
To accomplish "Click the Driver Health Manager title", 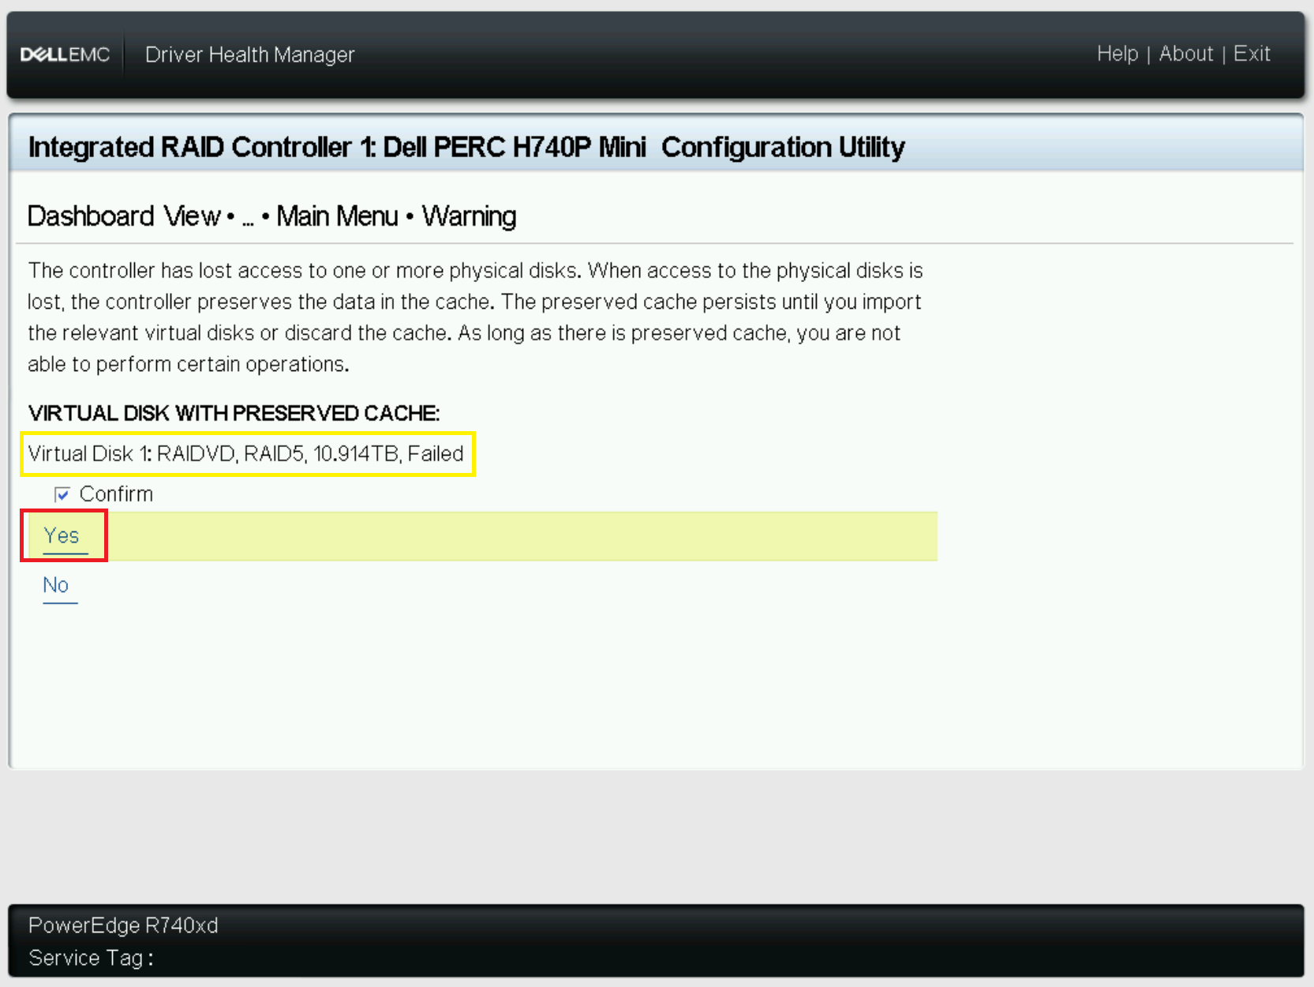I will 249,54.
